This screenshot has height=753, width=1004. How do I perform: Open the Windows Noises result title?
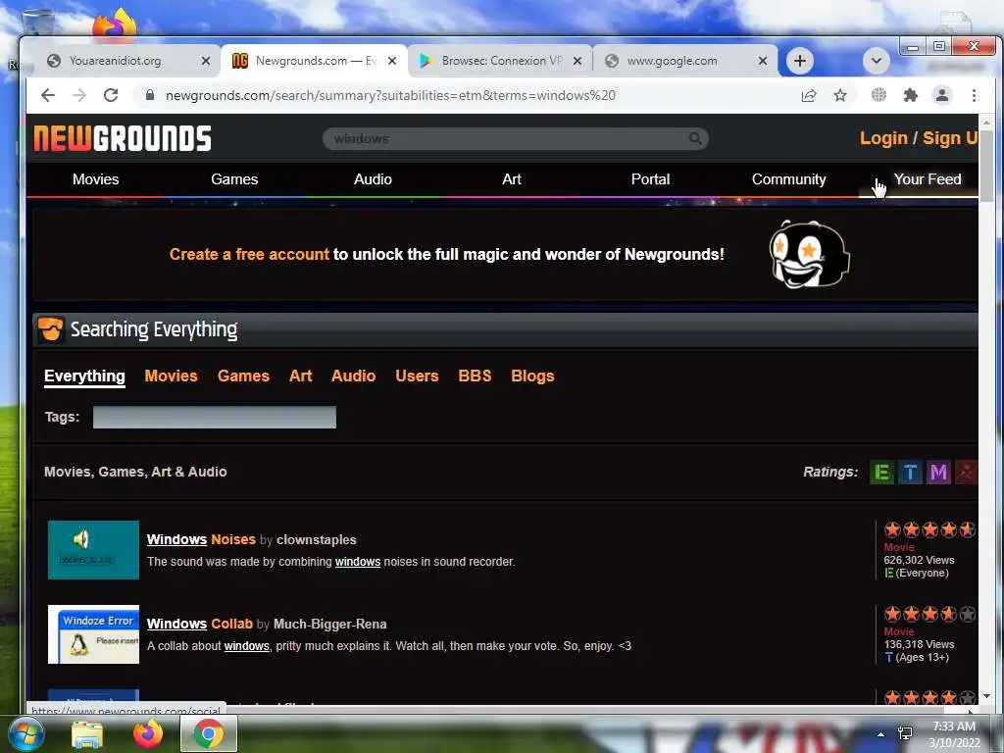pos(201,540)
